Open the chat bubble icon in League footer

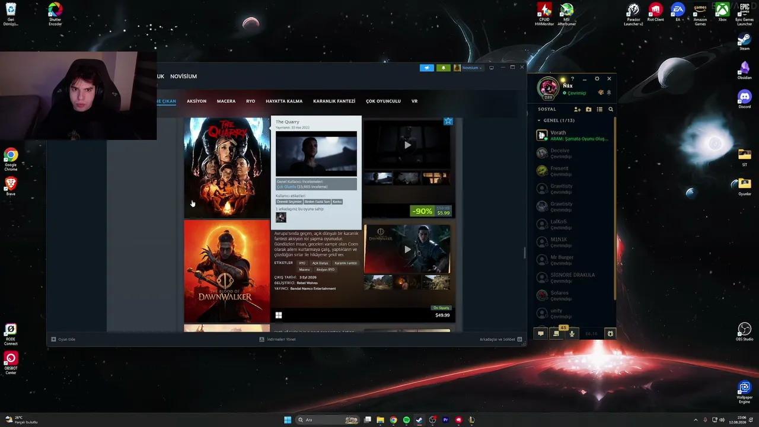coord(540,334)
